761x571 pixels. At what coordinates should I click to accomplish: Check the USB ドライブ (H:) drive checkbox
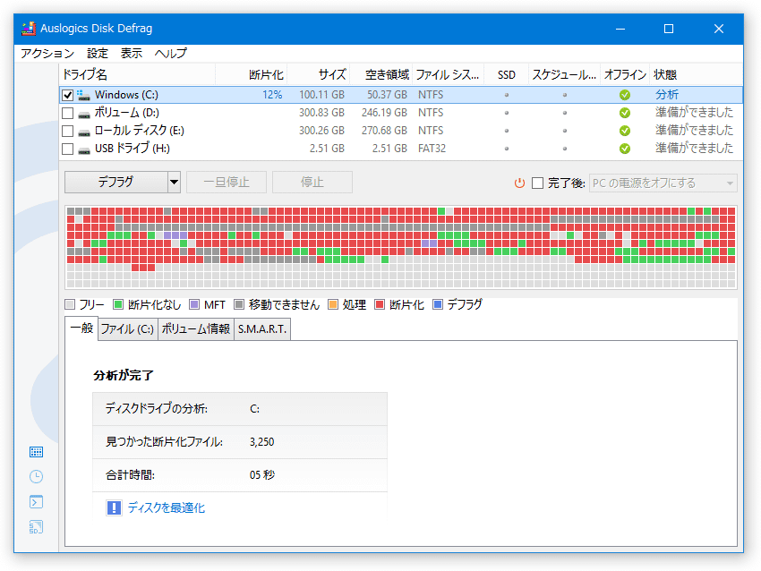point(68,149)
